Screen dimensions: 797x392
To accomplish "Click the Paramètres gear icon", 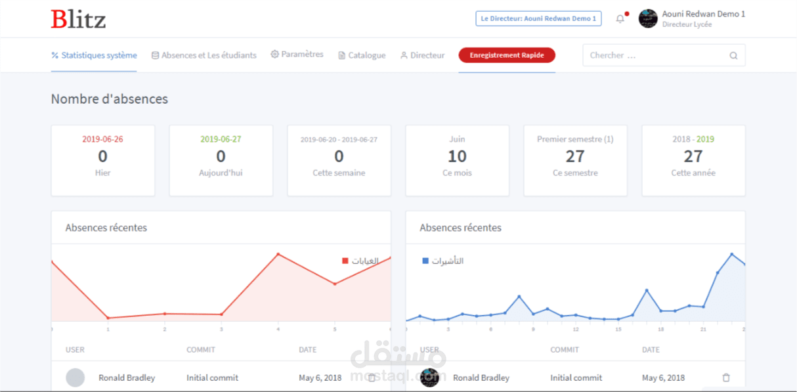I will tap(274, 54).
